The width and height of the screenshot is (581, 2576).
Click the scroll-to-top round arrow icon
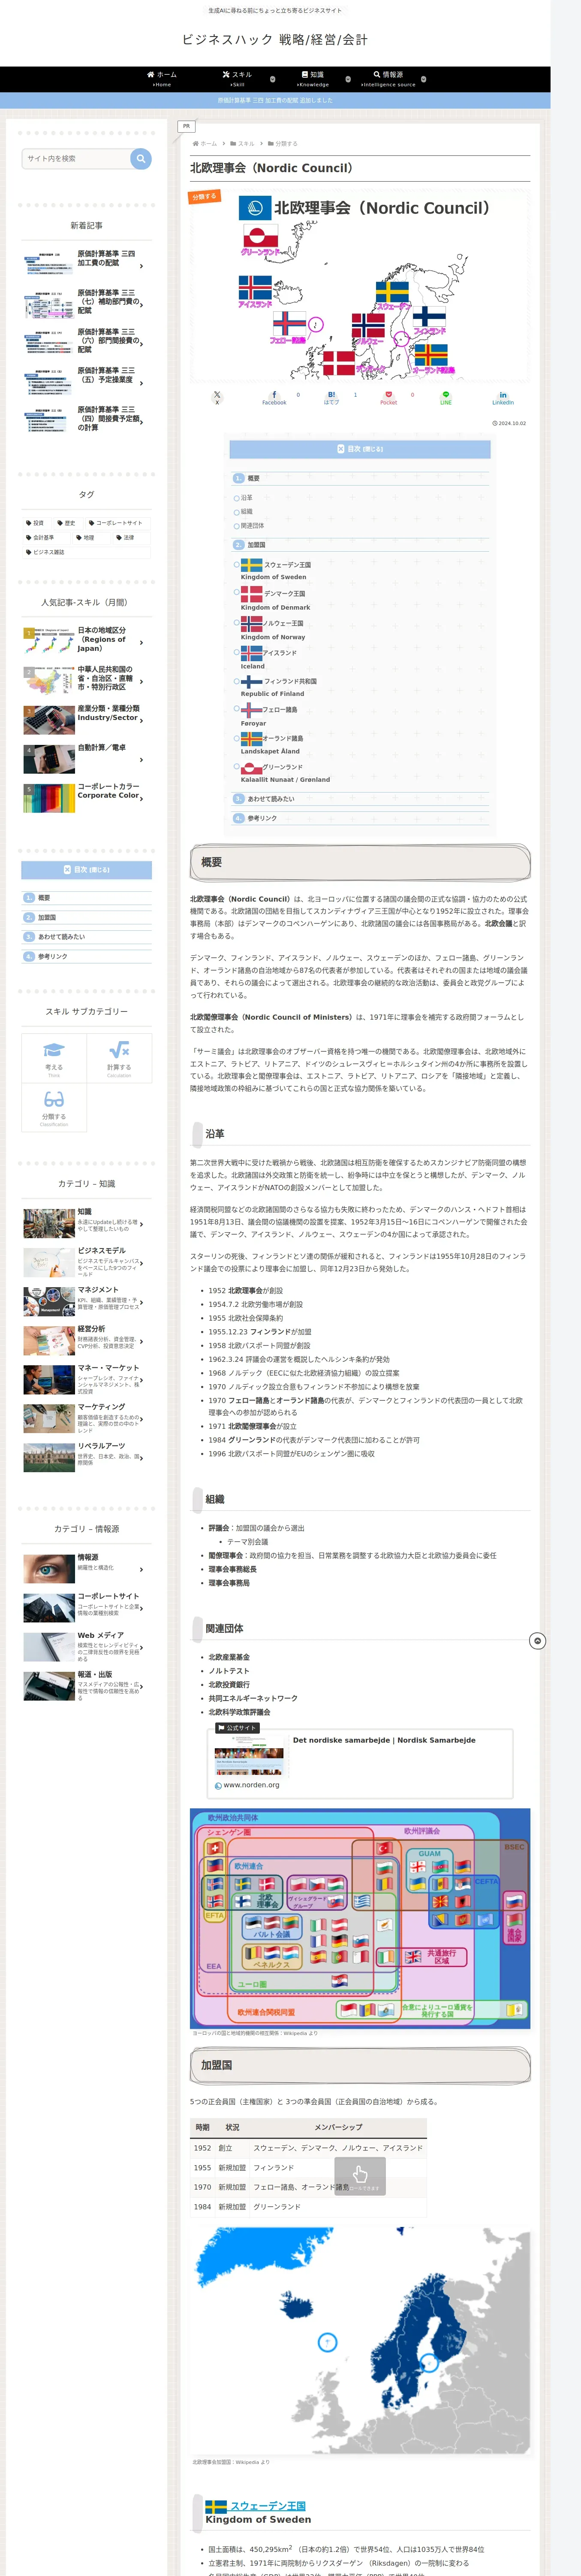(x=537, y=1641)
